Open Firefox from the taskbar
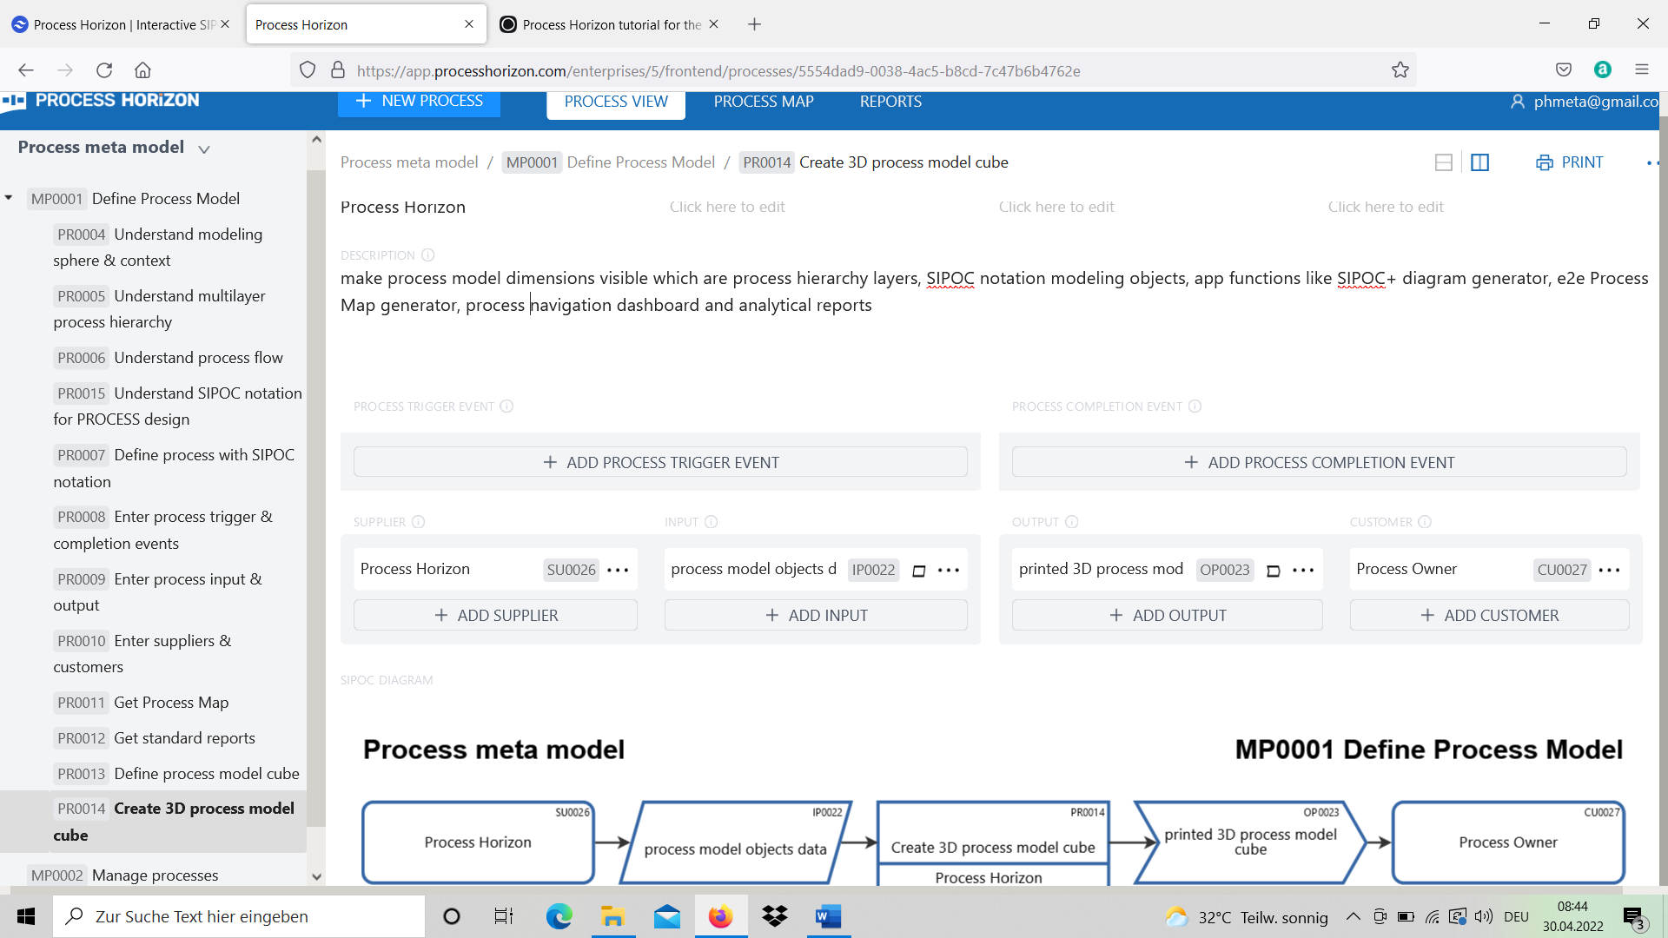 point(720,916)
